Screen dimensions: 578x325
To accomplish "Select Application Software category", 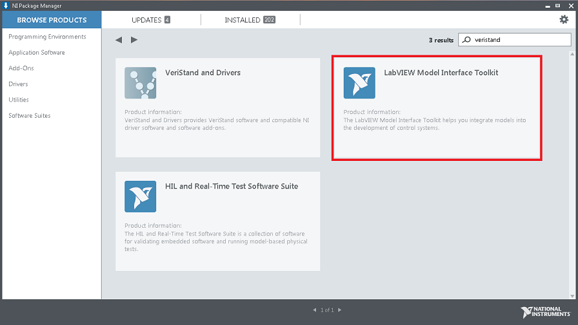I will coord(37,53).
